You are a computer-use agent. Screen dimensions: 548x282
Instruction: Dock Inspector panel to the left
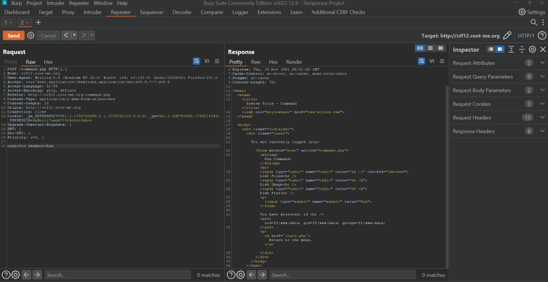point(491,50)
